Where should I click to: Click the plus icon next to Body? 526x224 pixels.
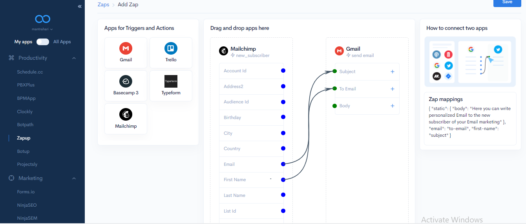392,106
